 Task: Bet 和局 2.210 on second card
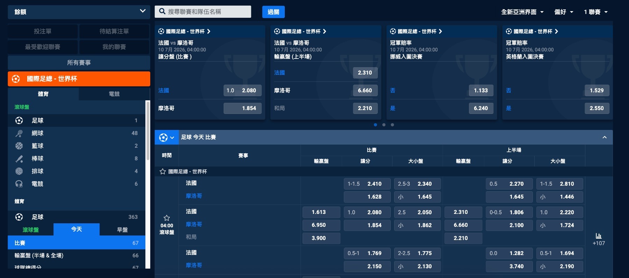(365, 108)
